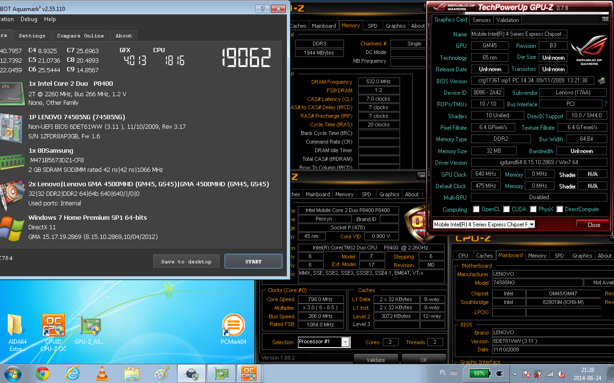Switch to the Aquamark taskbar button
The width and height of the screenshot is (614, 383).
191,373
